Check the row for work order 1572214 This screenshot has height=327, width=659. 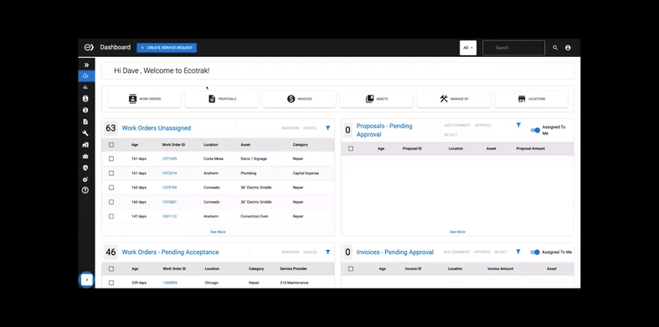click(111, 173)
